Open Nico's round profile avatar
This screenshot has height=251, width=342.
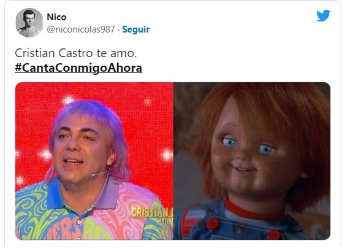(x=29, y=23)
